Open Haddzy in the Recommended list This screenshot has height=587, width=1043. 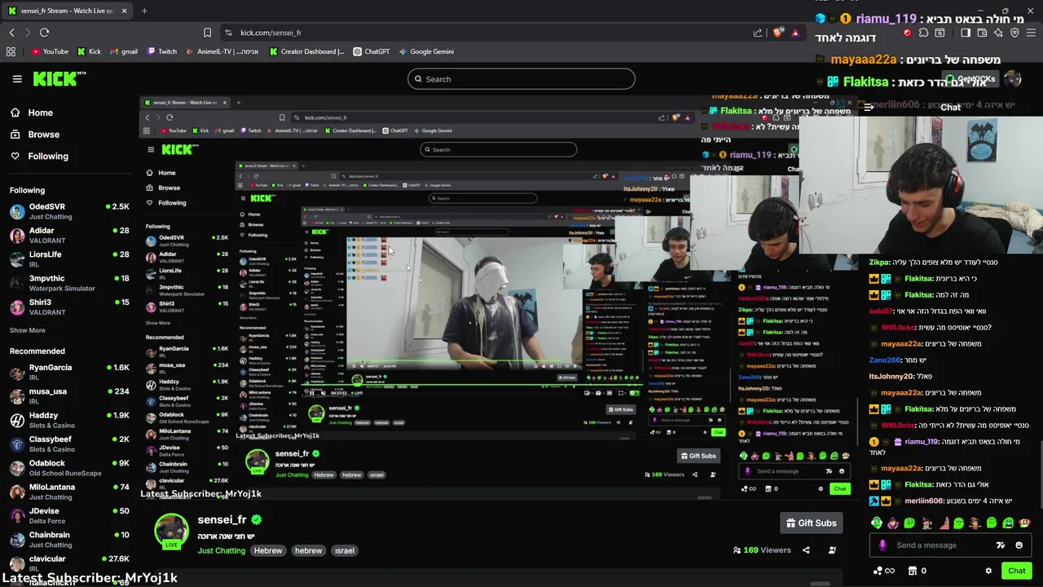coord(69,420)
